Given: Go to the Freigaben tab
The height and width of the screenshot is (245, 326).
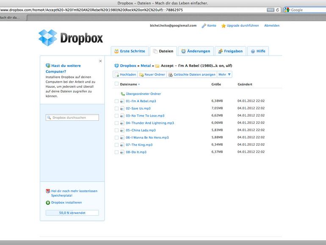Looking at the screenshot, I should (230, 51).
